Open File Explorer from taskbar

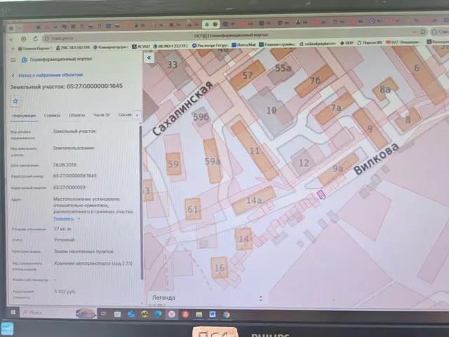[199, 315]
